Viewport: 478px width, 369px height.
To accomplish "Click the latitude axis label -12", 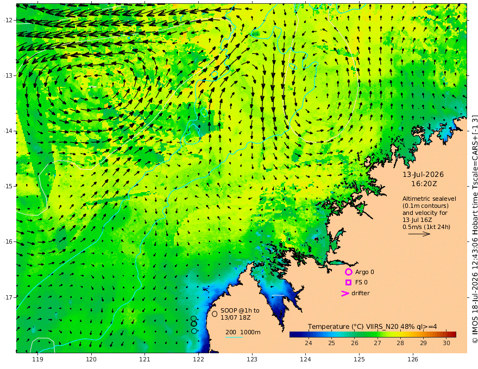I will (x=8, y=20).
